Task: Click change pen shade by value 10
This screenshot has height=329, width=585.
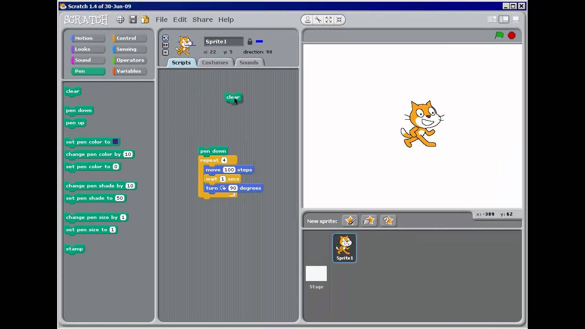Action: click(130, 186)
